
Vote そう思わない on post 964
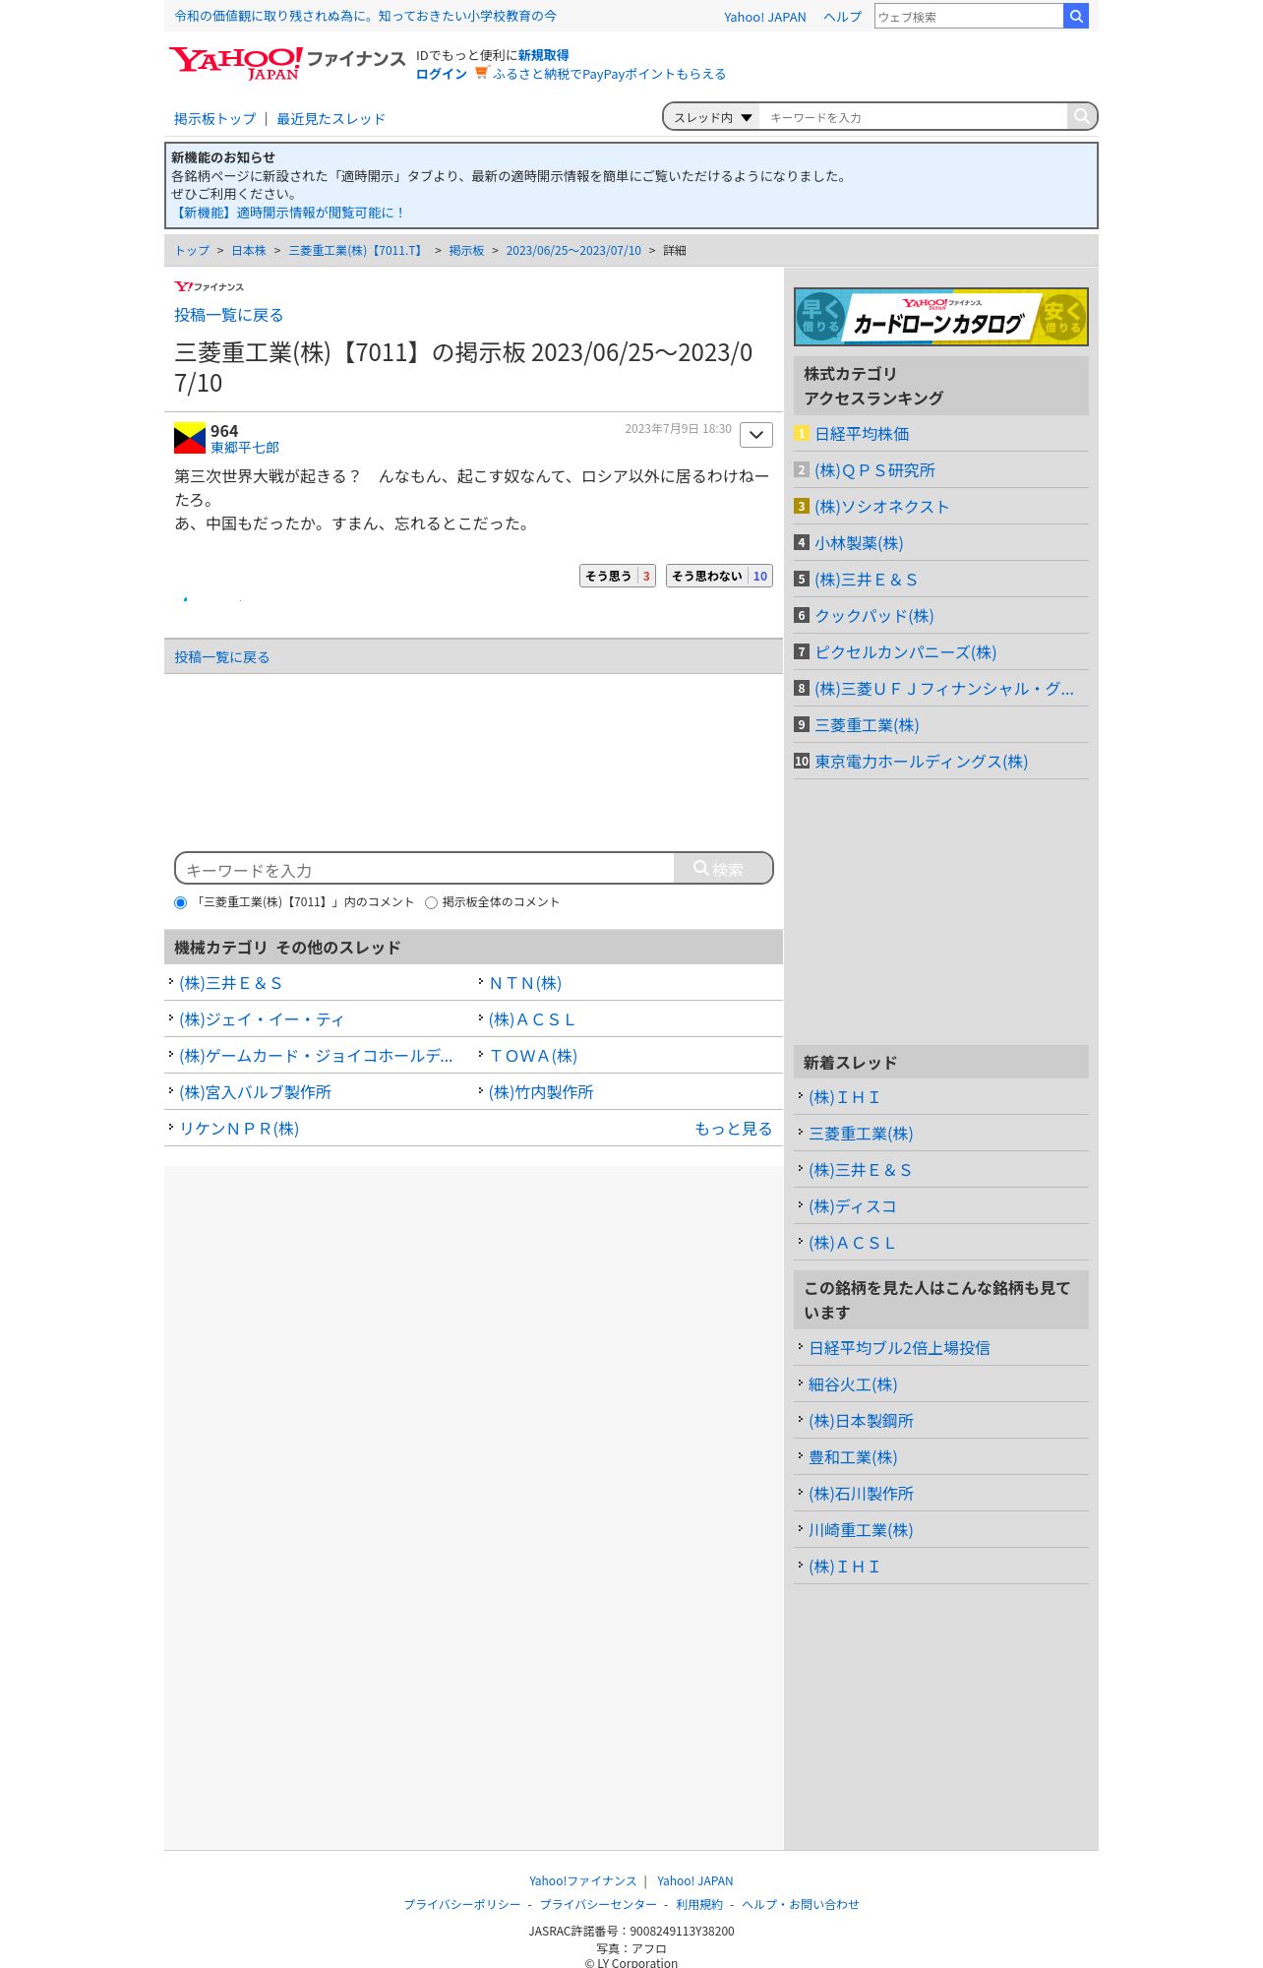point(719,576)
